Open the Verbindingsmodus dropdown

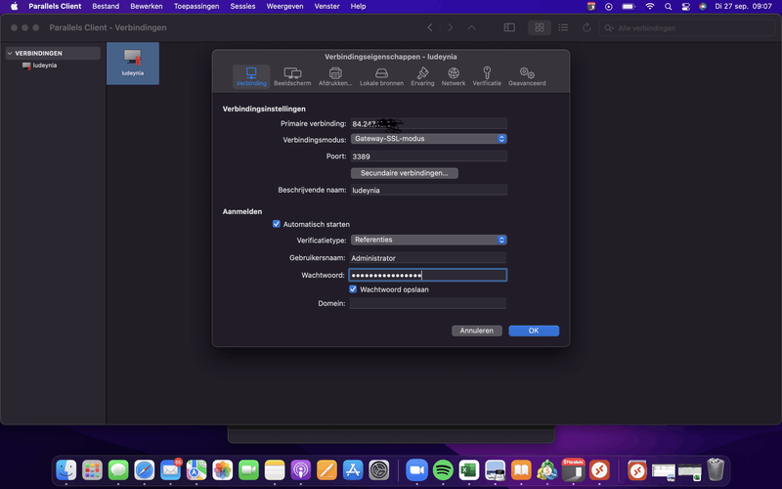(427, 139)
